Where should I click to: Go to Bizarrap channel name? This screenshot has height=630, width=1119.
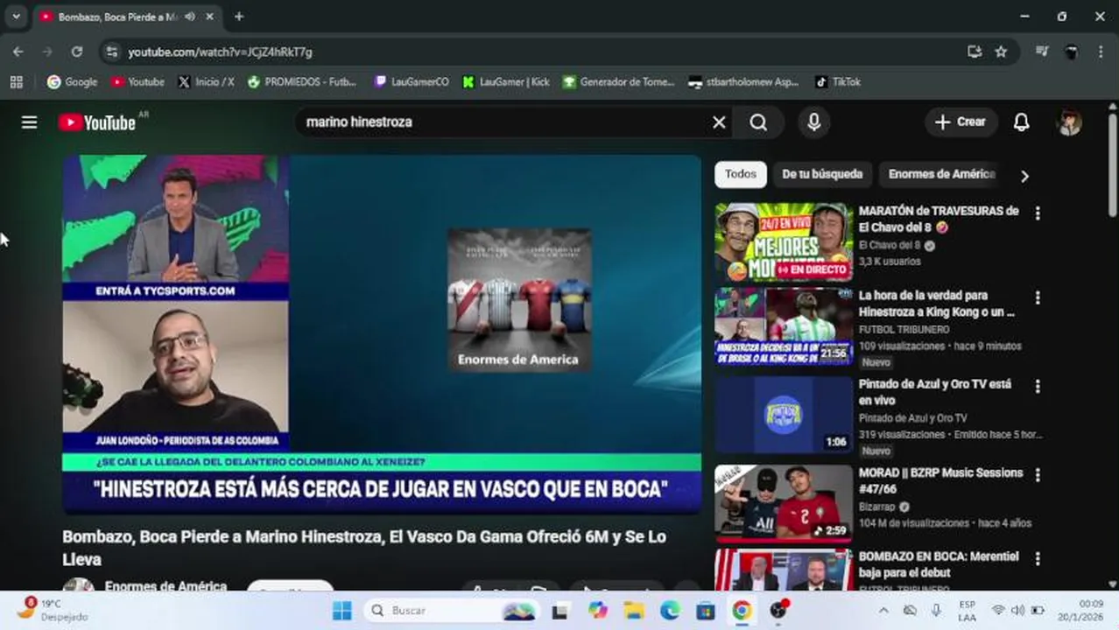click(878, 507)
